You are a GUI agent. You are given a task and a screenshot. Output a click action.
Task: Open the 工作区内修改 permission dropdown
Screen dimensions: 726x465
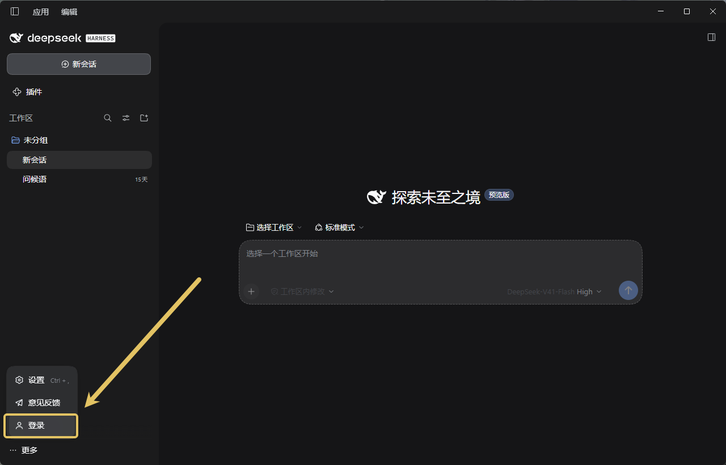(302, 291)
